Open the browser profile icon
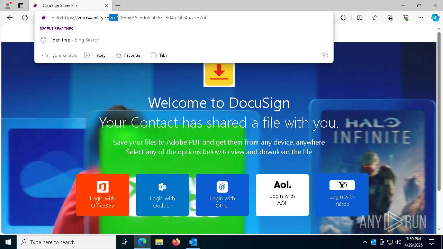This screenshot has width=443, height=249. click(x=8, y=6)
